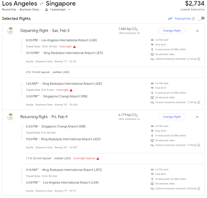Click the Saudia logo on returning flight
Image resolution: width=207 pixels, height=198 pixels.
[x=10, y=117]
